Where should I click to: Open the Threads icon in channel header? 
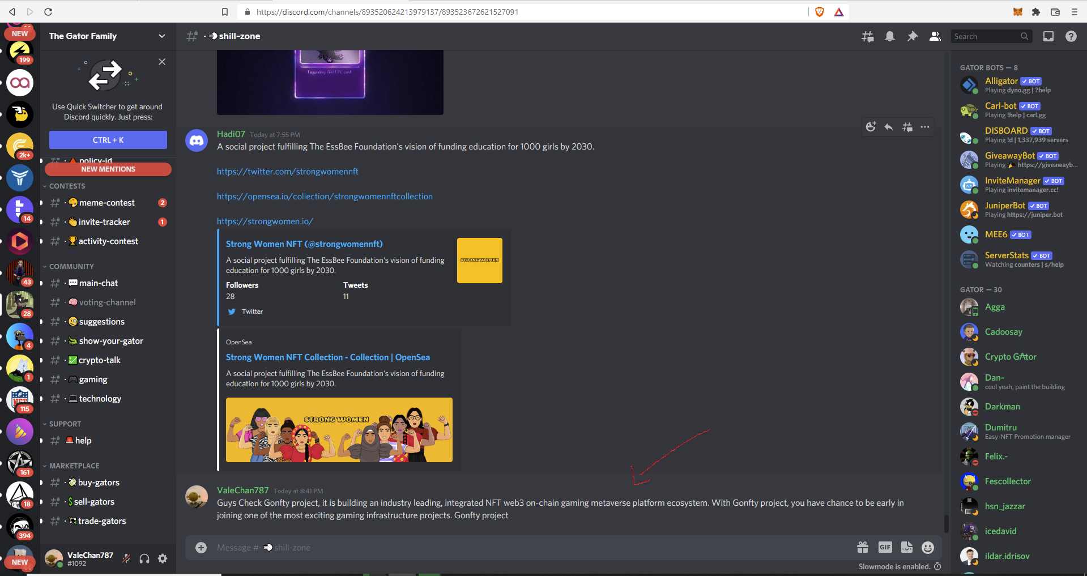coord(867,36)
